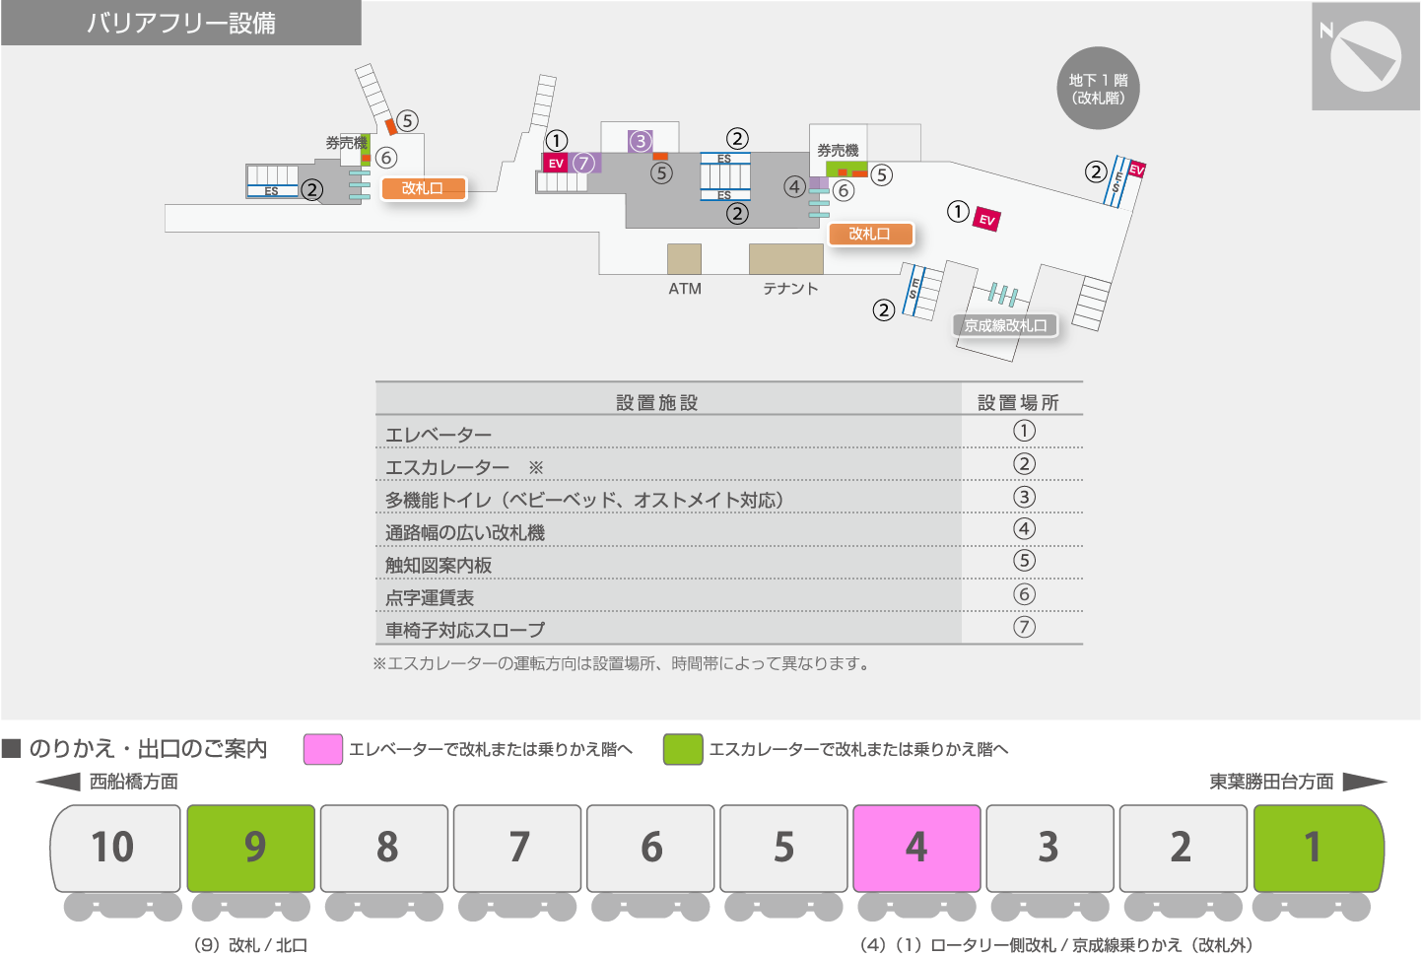Image resolution: width=1421 pixels, height=957 pixels.
Task: Click the ② marker next to left ES
Action: 311,189
